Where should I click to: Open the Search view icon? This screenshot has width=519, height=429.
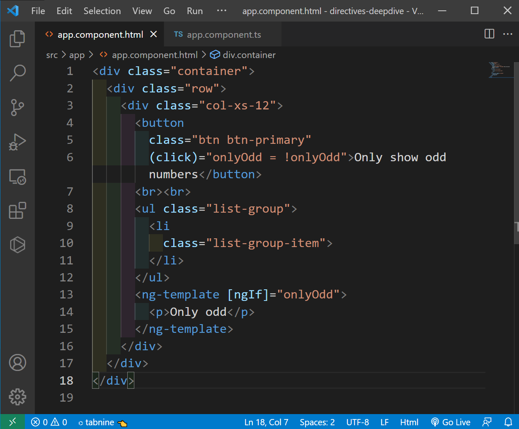click(x=17, y=73)
